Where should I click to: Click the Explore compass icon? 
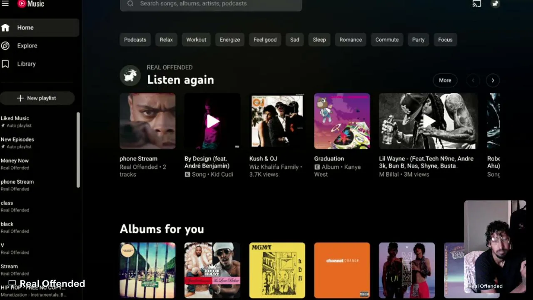tap(5, 46)
